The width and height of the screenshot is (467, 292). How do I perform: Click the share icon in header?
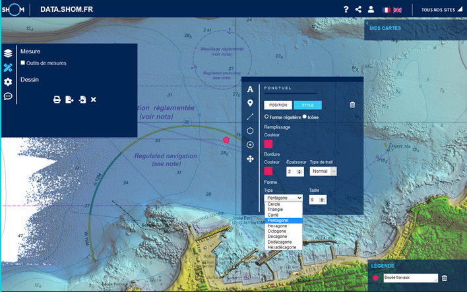[358, 9]
